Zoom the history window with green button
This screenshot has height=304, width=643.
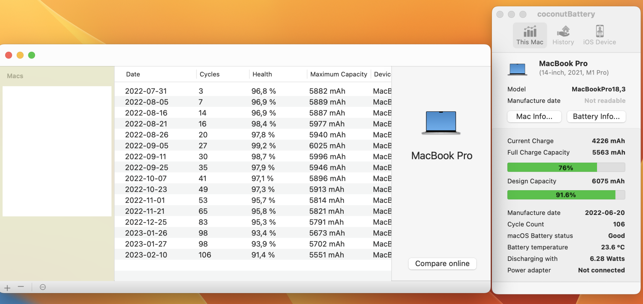(32, 55)
